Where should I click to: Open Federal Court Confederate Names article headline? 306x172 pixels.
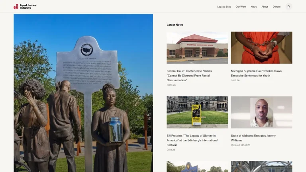(x=189, y=76)
